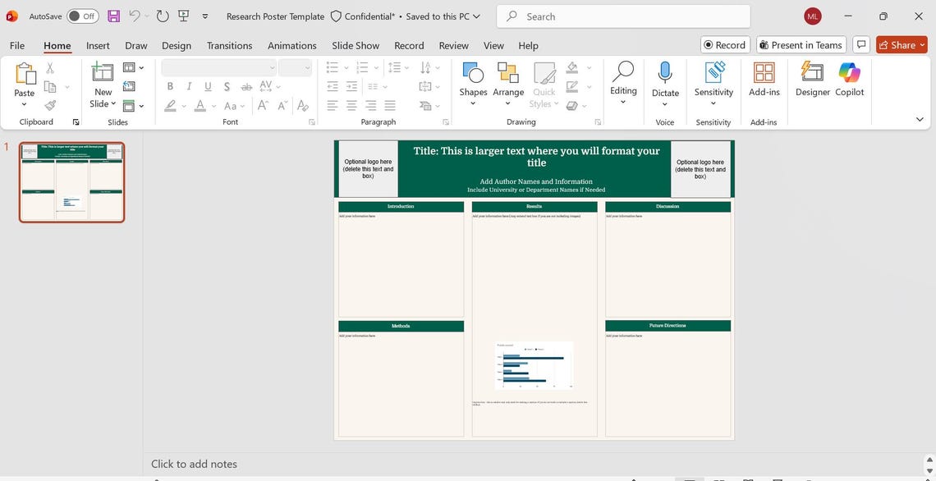Viewport: 936px width, 481px height.
Task: Pick the font color A swatch
Action: (200, 106)
